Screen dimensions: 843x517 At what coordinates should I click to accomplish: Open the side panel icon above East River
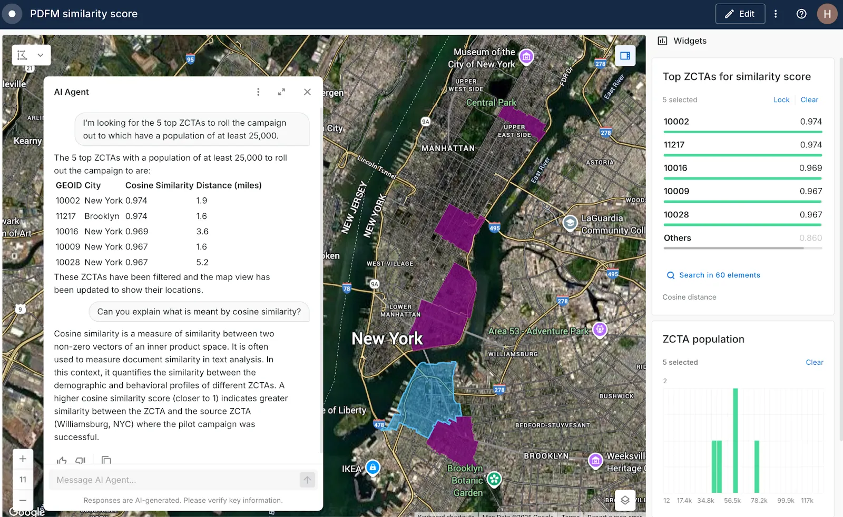tap(625, 55)
